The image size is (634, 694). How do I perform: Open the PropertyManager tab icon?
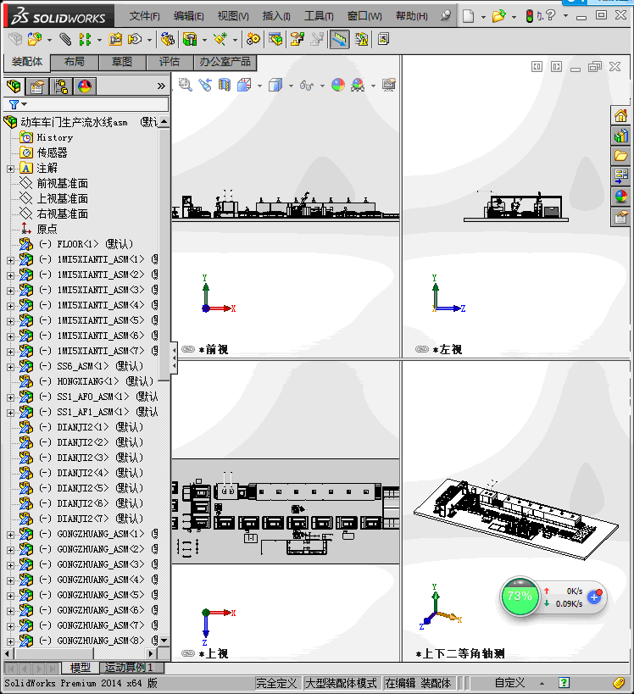click(36, 86)
